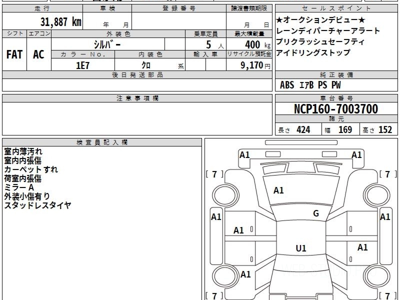Viewport: 400px width, 300px height.
Task: Click the 31,887 km mileage value
Action: [61, 22]
